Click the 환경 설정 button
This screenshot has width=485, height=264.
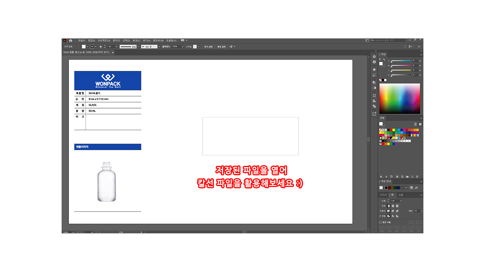tap(221, 47)
